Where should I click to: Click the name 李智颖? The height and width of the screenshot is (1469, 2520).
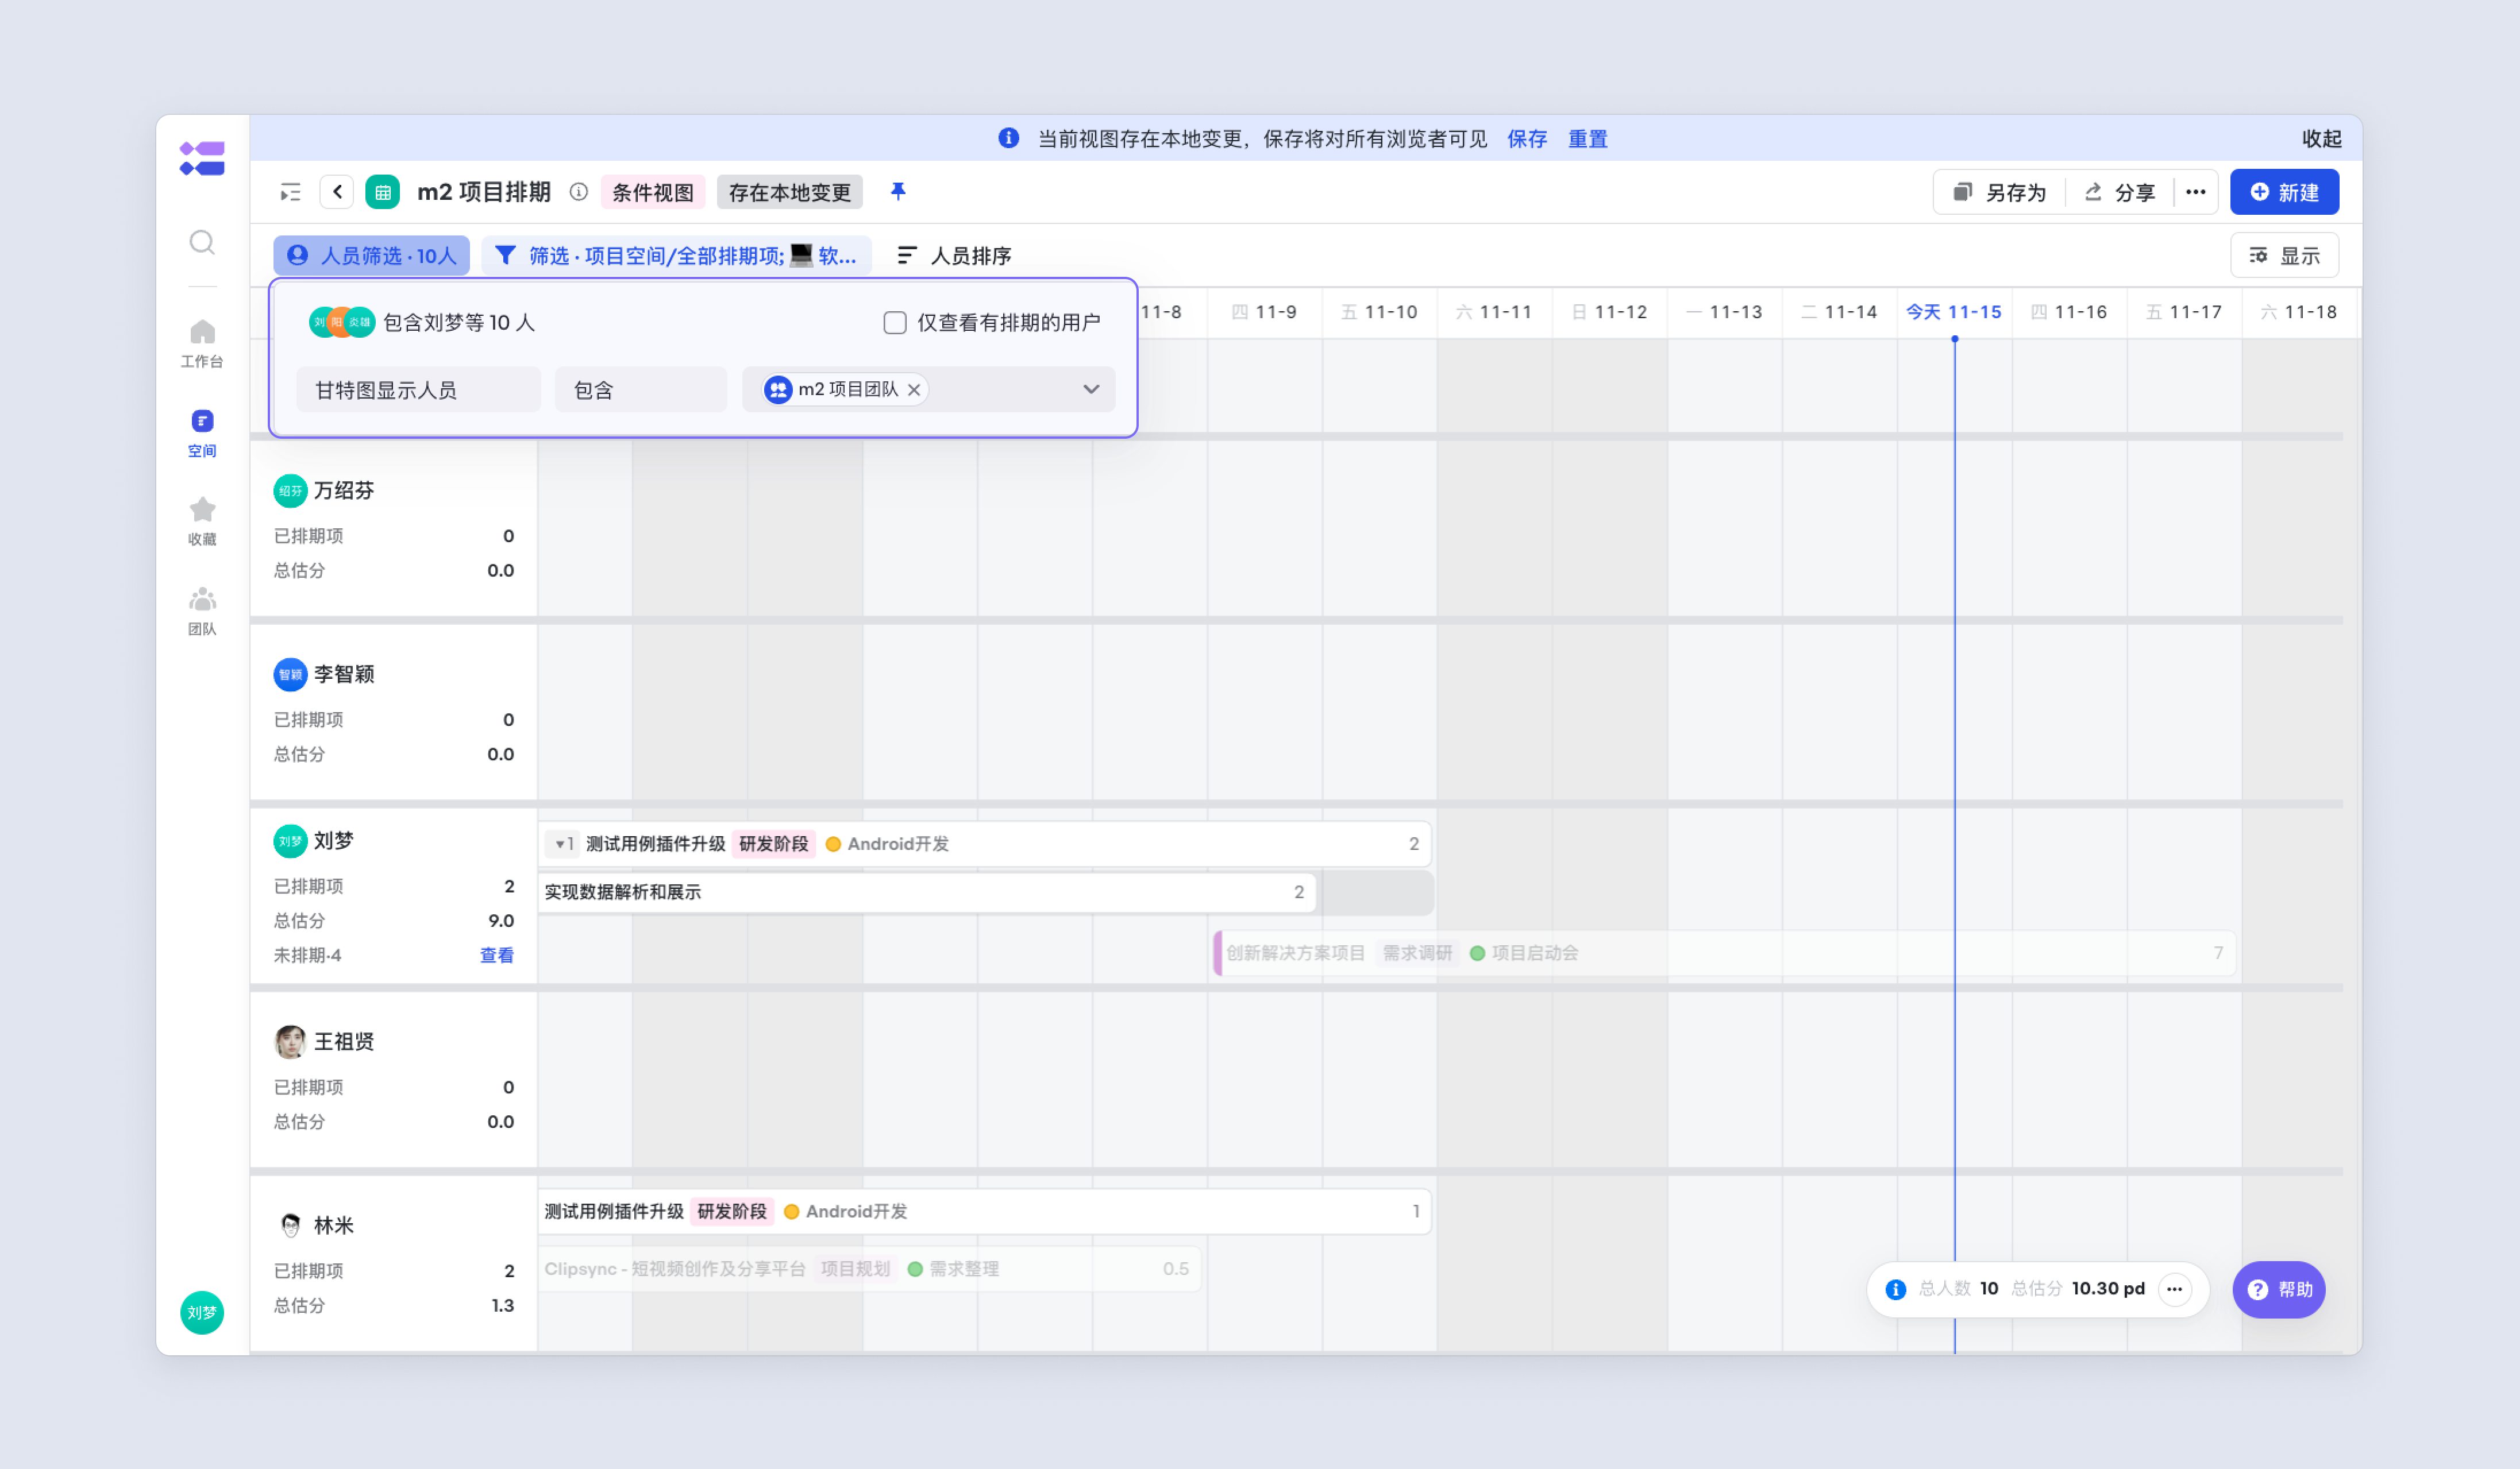point(344,675)
